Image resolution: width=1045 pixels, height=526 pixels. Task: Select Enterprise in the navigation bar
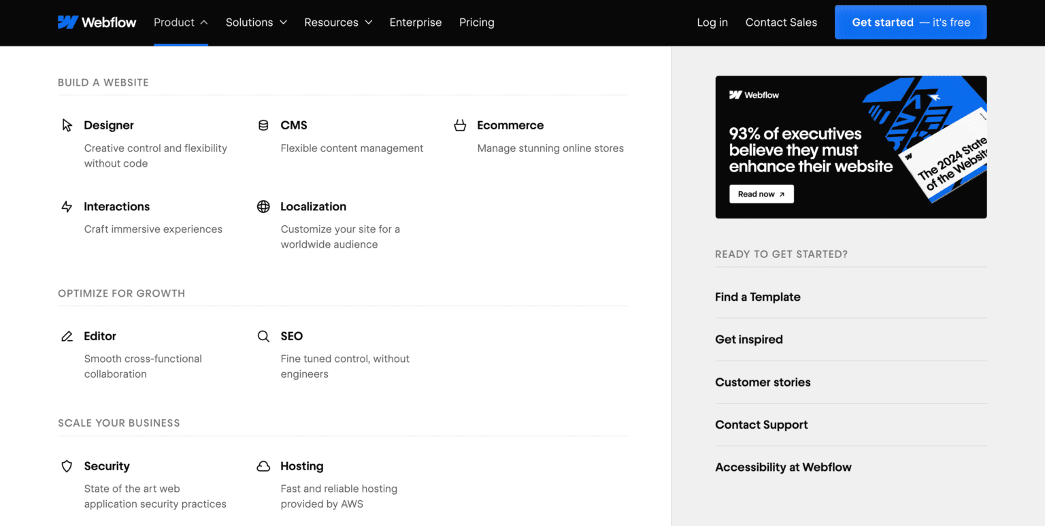coord(415,22)
